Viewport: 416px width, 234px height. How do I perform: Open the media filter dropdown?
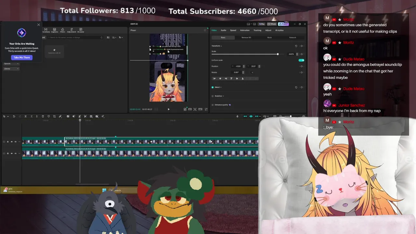[x=121, y=37]
